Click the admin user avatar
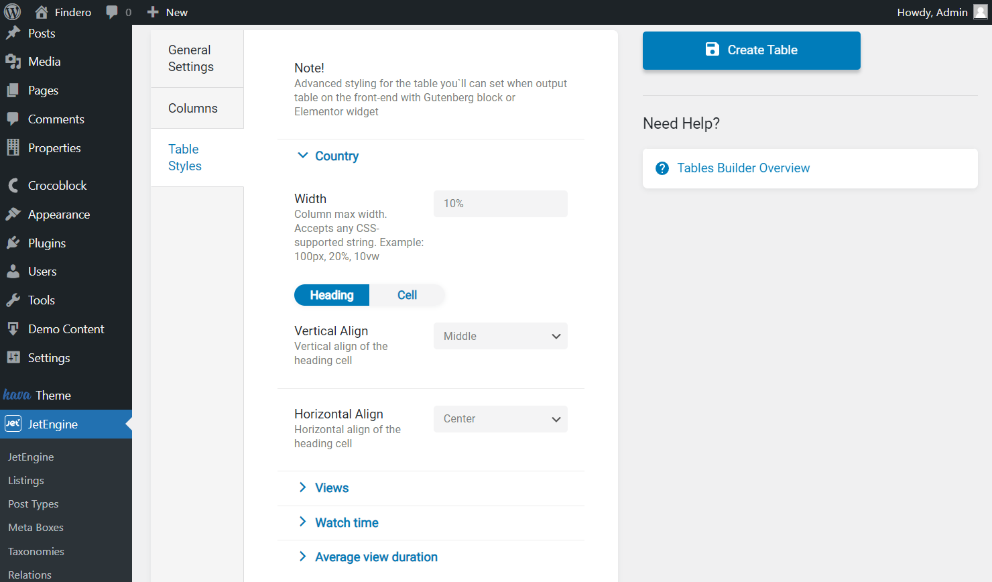 (x=980, y=12)
